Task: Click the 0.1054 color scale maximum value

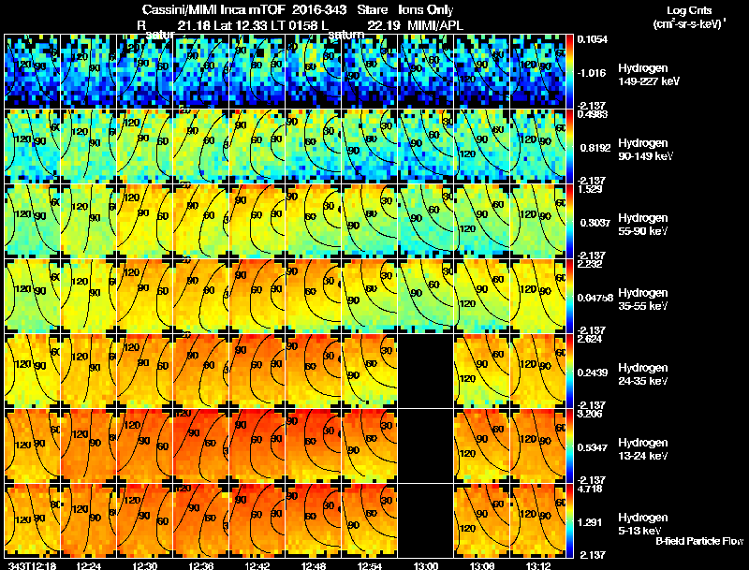Action: (593, 39)
